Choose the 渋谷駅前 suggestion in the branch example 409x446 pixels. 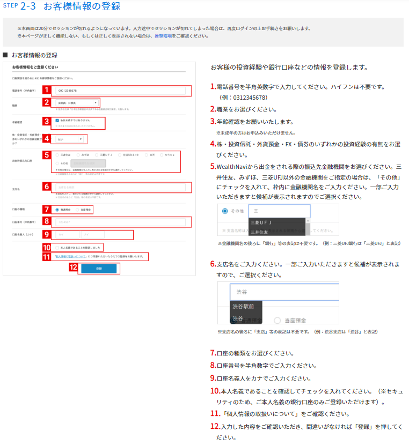click(x=246, y=306)
